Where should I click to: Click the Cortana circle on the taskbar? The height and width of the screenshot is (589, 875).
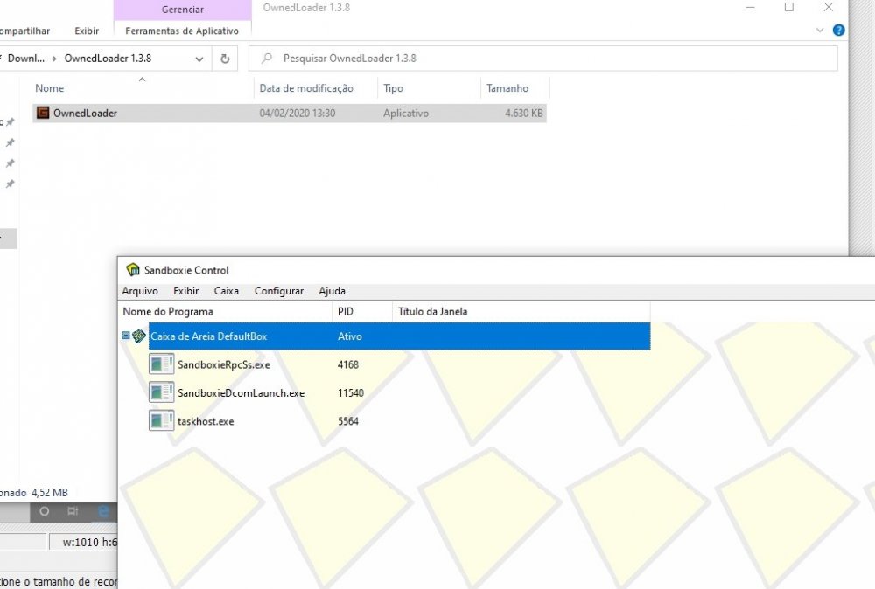[45, 511]
